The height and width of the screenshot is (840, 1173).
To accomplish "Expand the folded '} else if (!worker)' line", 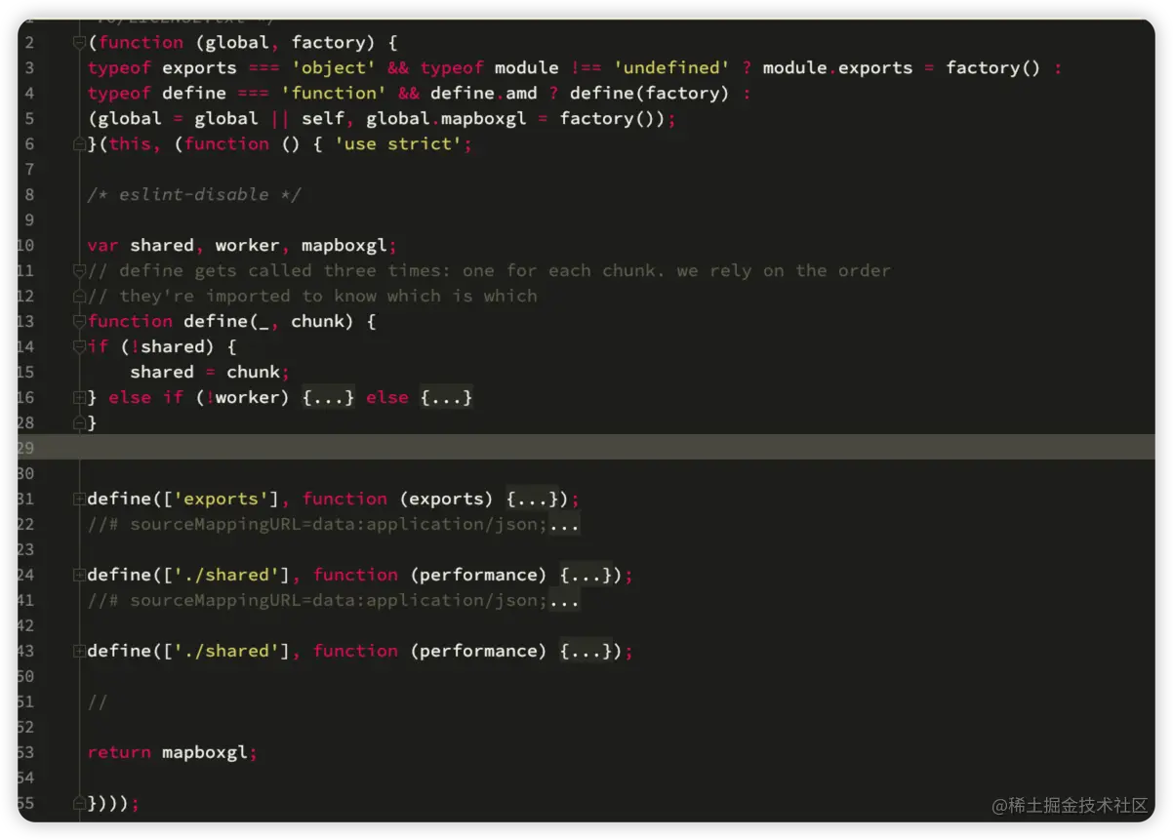I will tap(78, 397).
